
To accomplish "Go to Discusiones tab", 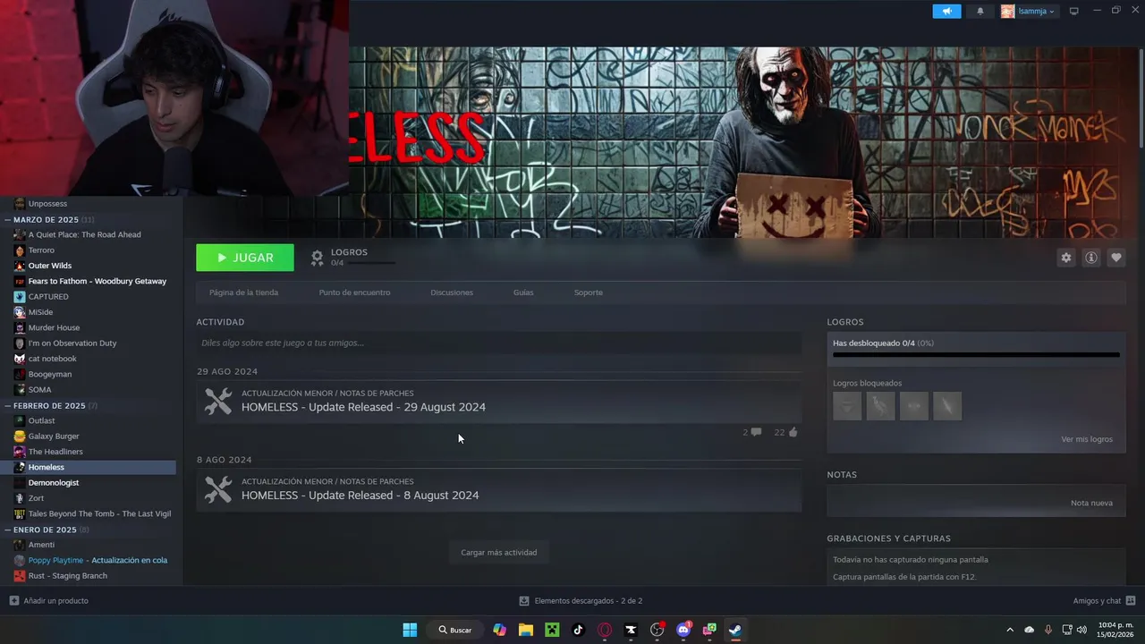I will tap(452, 292).
